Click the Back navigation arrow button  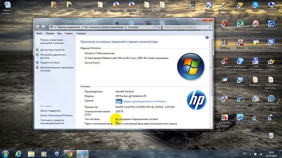[37, 27]
